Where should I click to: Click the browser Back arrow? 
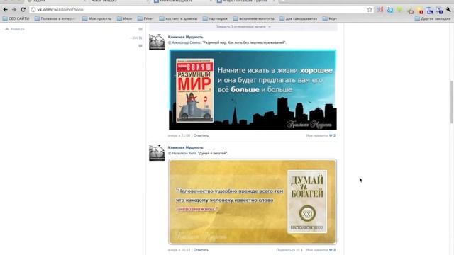5,9
